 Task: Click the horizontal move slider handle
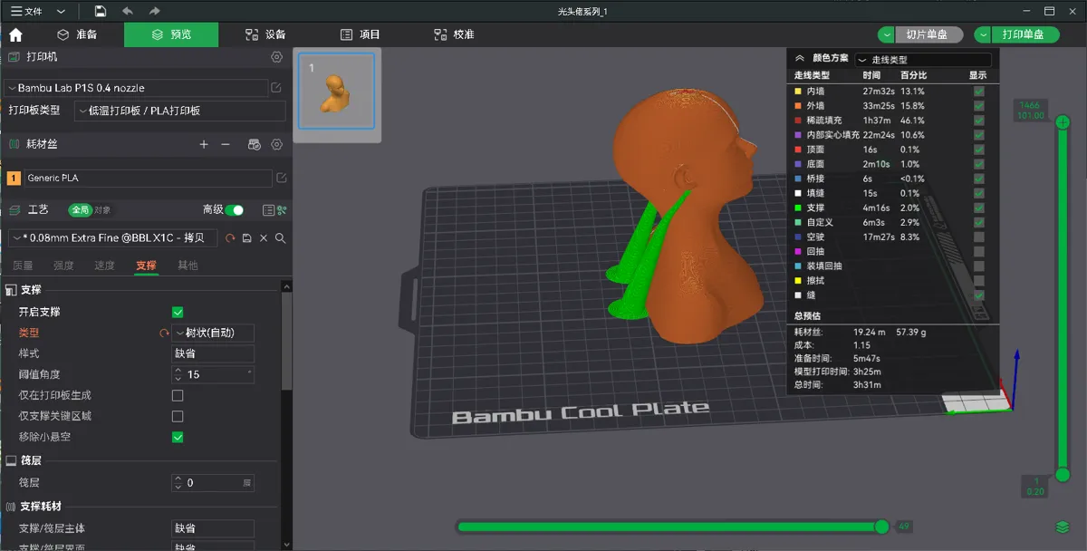(x=881, y=527)
